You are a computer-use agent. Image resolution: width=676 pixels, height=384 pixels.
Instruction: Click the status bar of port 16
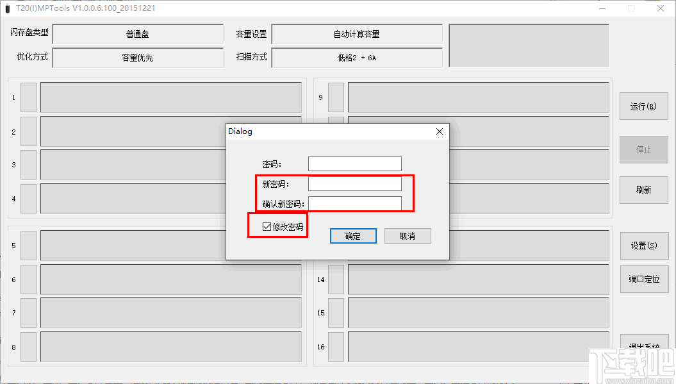pyautogui.click(x=479, y=347)
